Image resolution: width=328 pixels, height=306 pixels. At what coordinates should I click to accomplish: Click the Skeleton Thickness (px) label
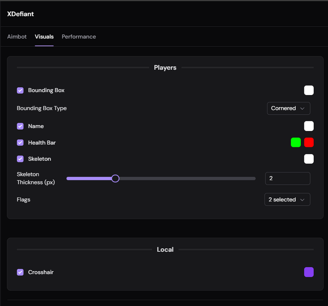click(x=36, y=178)
